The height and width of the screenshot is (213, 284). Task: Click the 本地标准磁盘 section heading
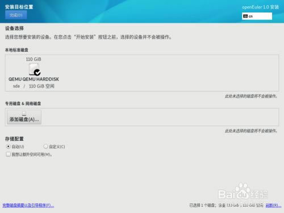click(x=16, y=50)
